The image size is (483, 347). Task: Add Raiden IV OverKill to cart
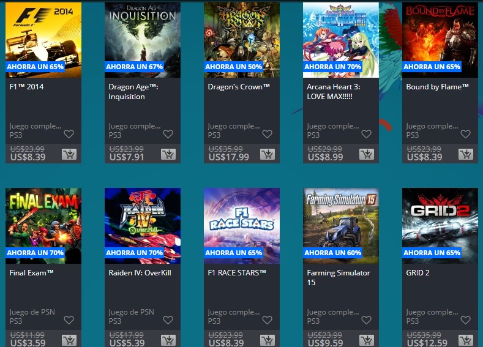click(168, 340)
